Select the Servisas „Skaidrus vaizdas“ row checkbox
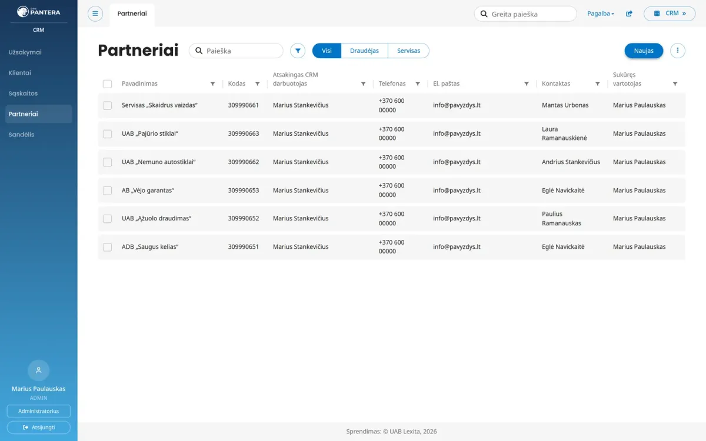 (x=107, y=105)
